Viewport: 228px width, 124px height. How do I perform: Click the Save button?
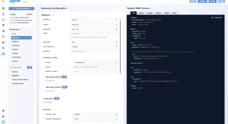tap(193, 1)
